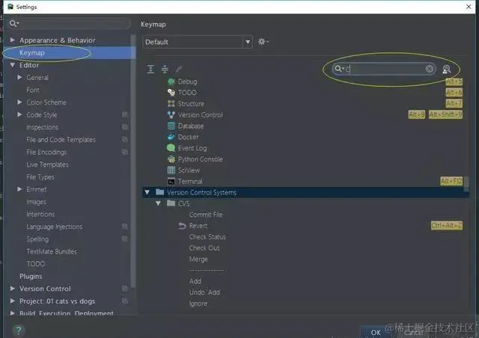Select the SciView action

[x=183, y=170]
